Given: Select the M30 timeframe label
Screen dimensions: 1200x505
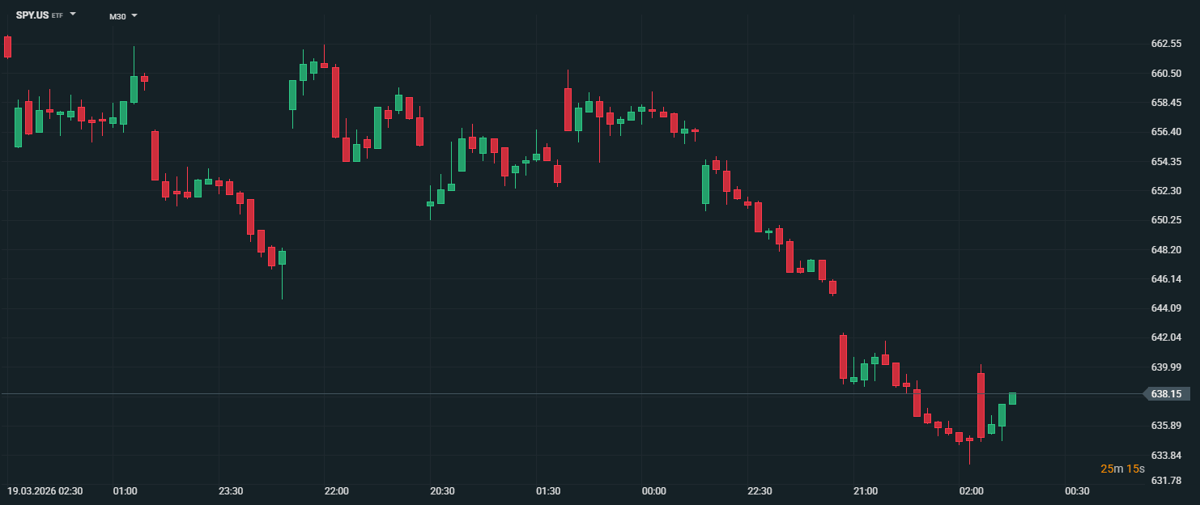Looking at the screenshot, I should click(117, 16).
